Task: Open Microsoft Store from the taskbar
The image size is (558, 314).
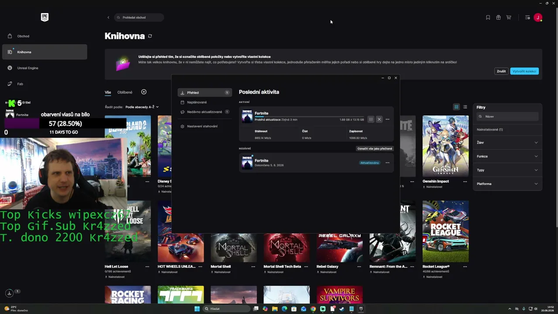Action: pyautogui.click(x=294, y=309)
